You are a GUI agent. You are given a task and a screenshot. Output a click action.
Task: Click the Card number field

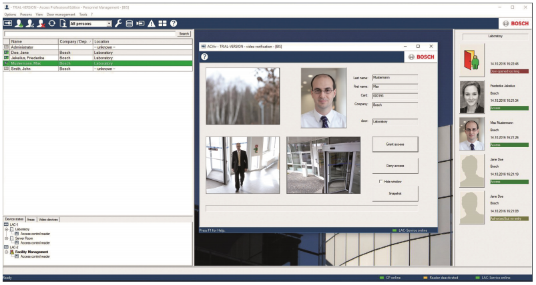coord(394,96)
